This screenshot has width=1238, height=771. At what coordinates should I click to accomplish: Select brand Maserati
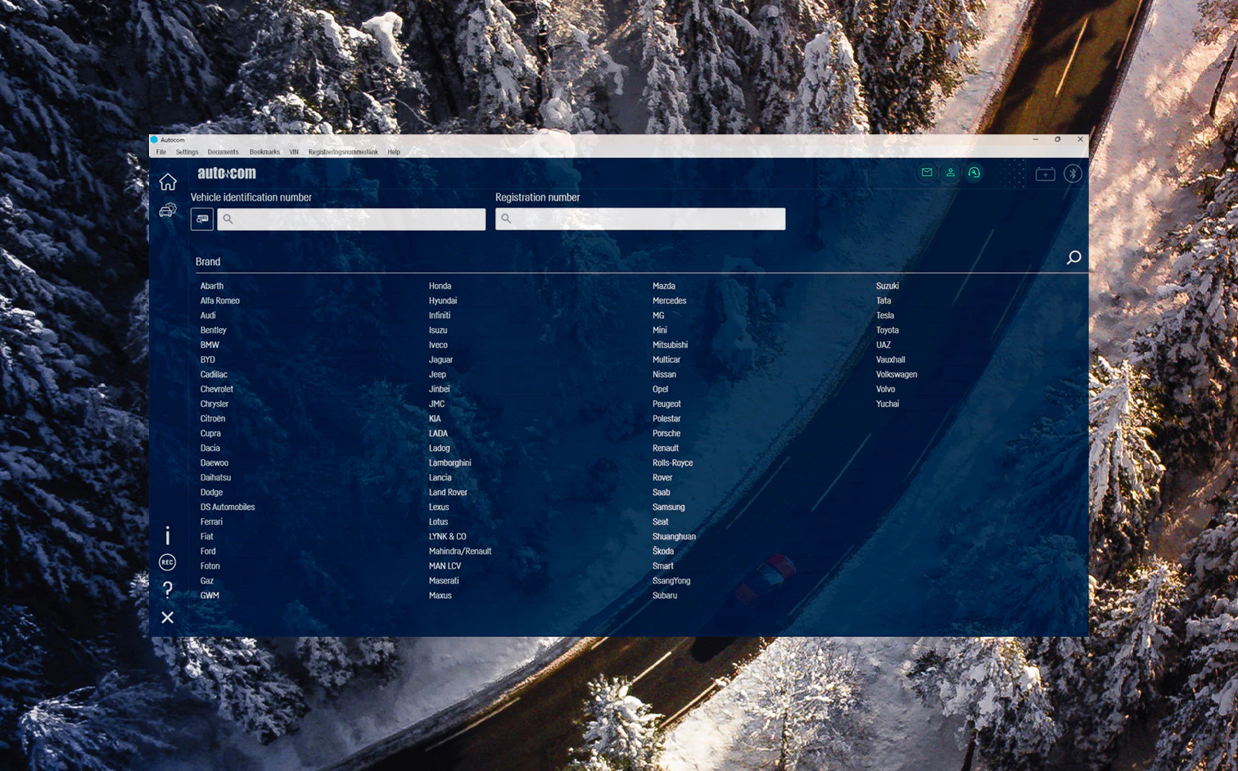pos(444,580)
